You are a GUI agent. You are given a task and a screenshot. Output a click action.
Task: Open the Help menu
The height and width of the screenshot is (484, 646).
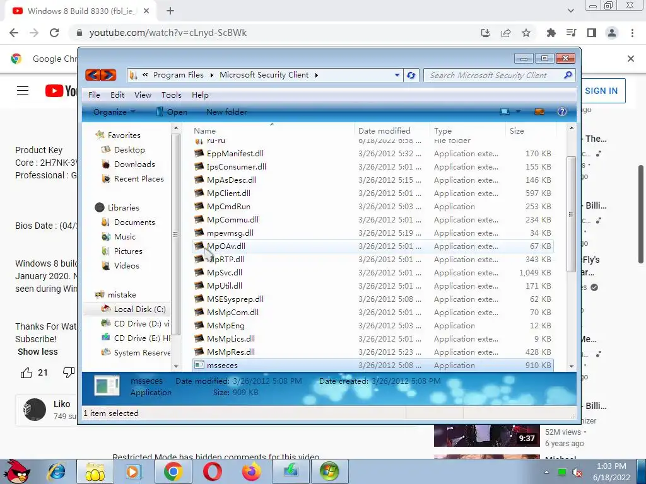(x=200, y=95)
